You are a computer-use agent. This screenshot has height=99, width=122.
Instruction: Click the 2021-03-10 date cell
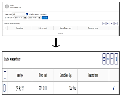(43, 88)
